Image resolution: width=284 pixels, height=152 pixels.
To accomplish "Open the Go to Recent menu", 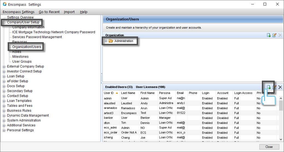I will [x=49, y=12].
